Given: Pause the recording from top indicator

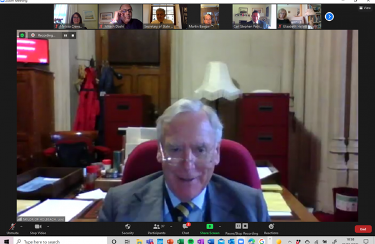Looking at the screenshot, I should tap(66, 35).
